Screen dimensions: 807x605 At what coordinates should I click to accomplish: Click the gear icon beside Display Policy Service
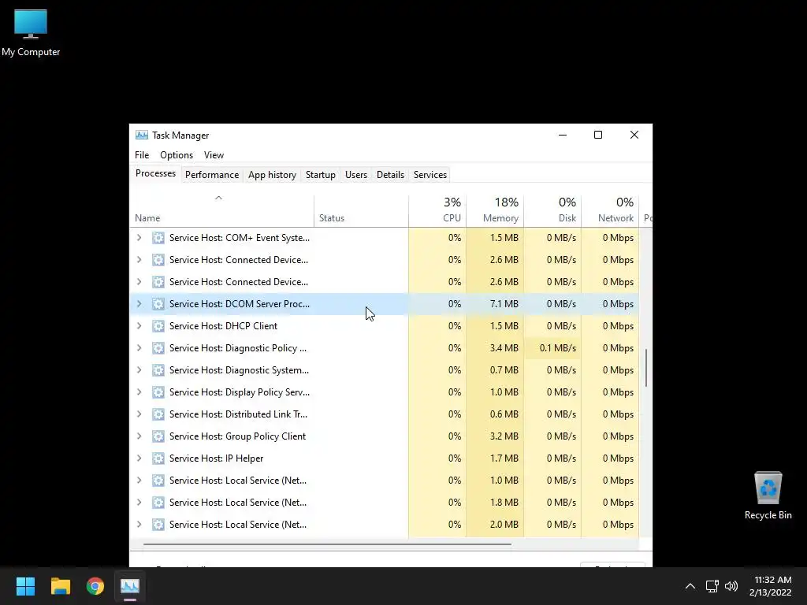pyautogui.click(x=158, y=392)
